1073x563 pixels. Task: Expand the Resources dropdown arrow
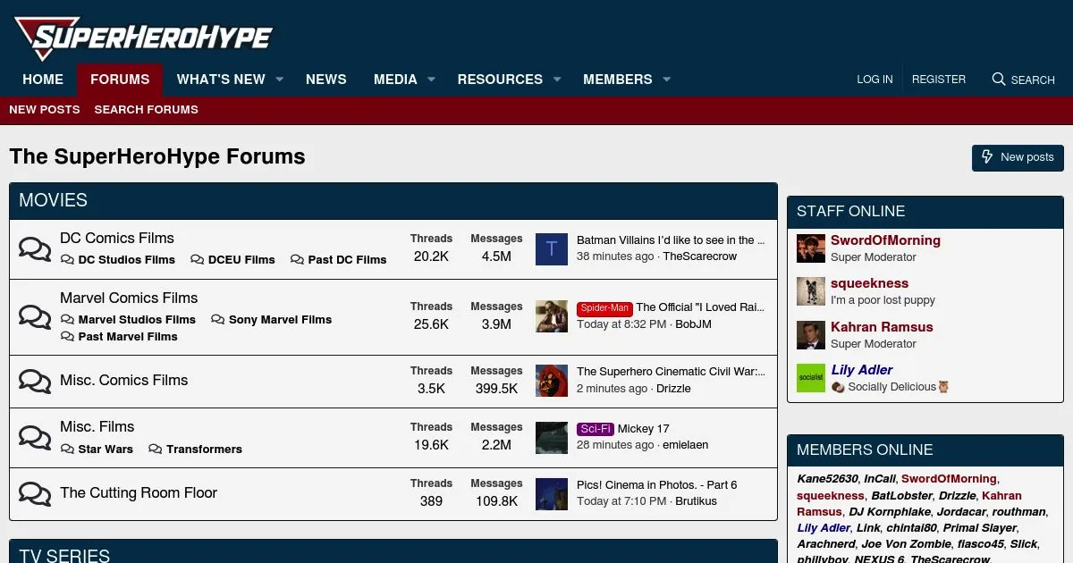tap(557, 80)
